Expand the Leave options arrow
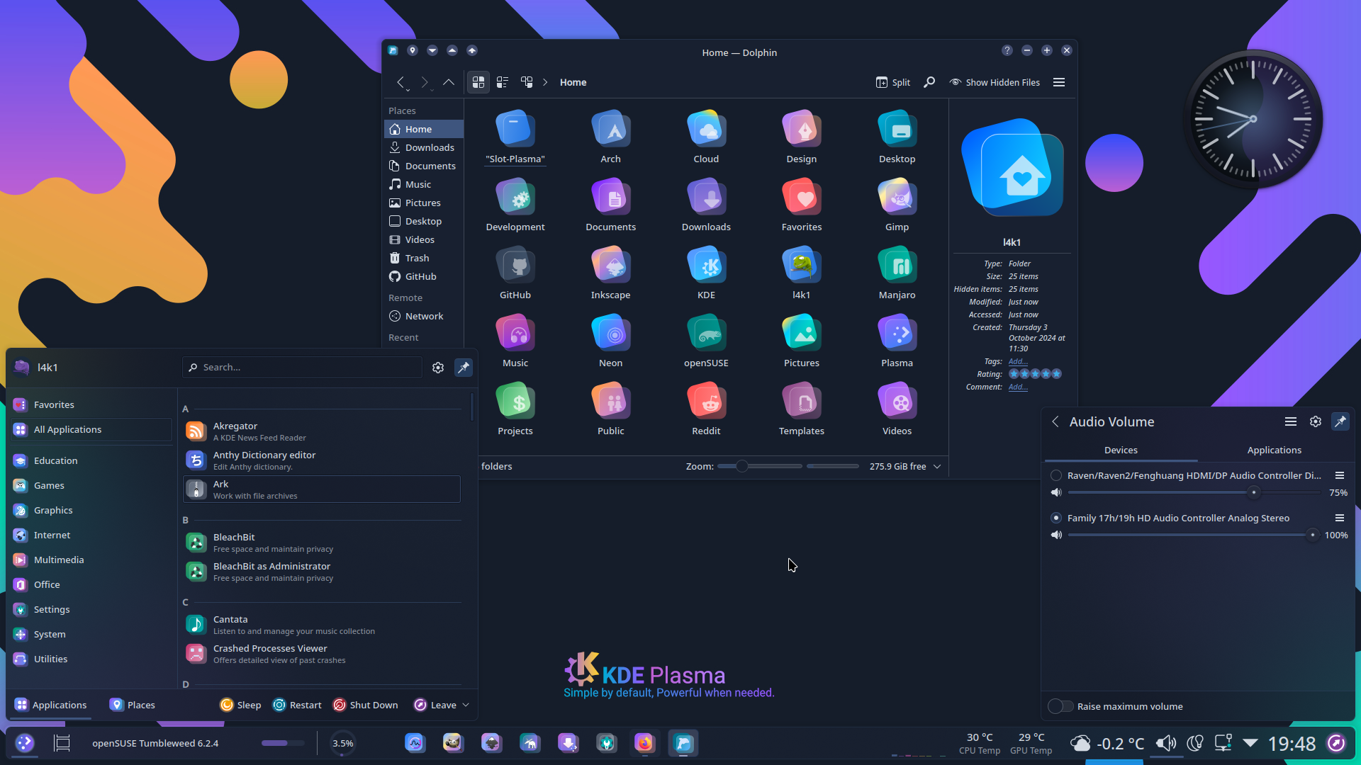1361x765 pixels. [466, 705]
